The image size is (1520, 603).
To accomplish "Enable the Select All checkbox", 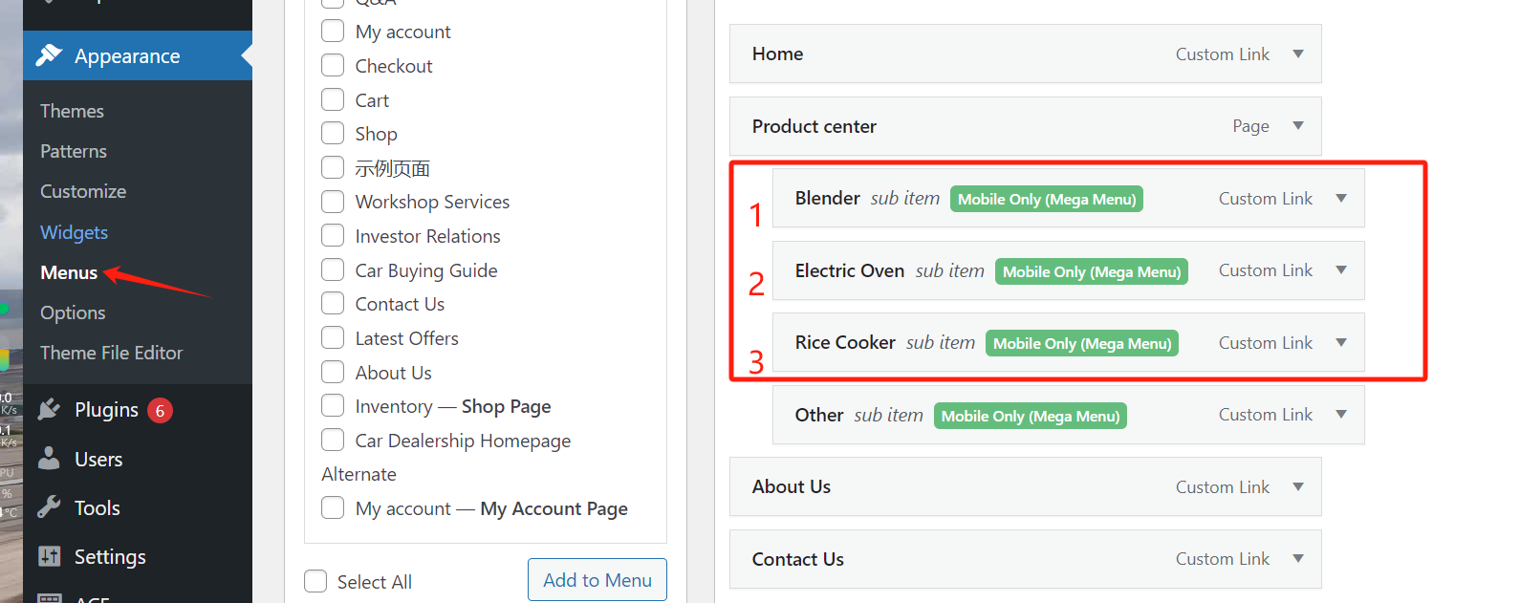I will pos(315,581).
